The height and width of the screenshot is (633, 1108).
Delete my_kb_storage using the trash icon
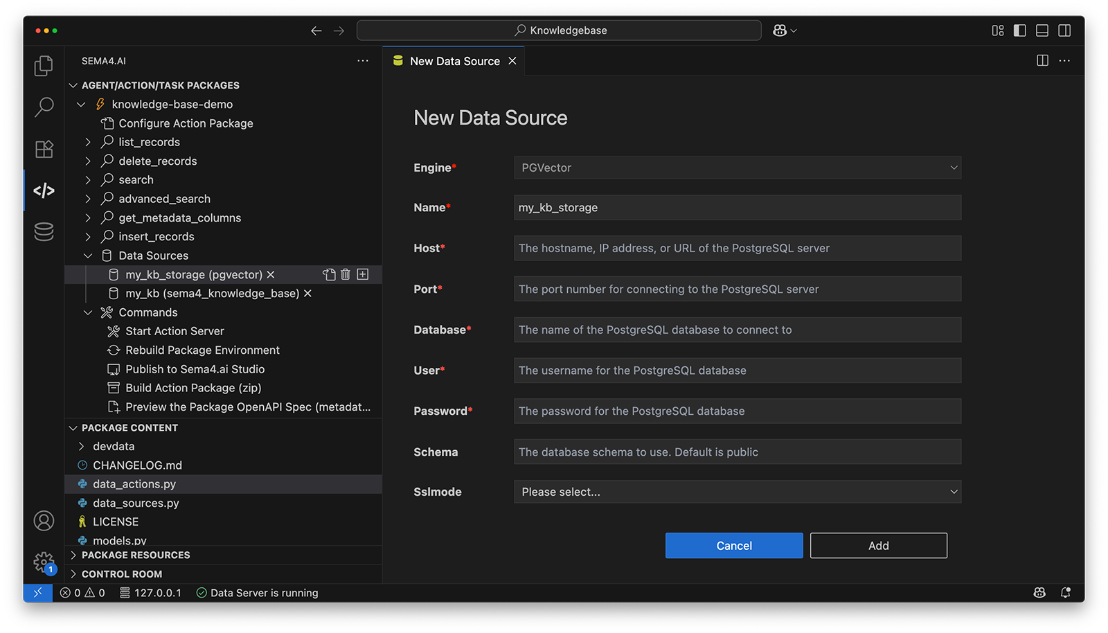coord(346,274)
